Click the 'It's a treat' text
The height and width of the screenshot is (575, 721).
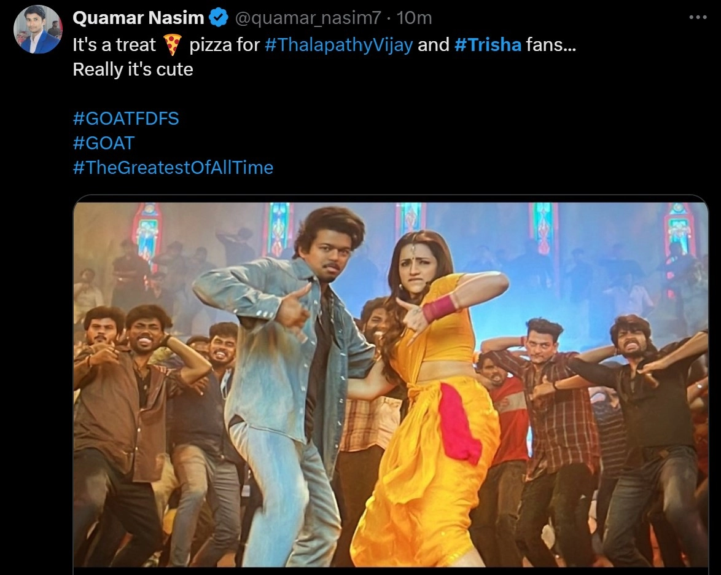point(114,45)
